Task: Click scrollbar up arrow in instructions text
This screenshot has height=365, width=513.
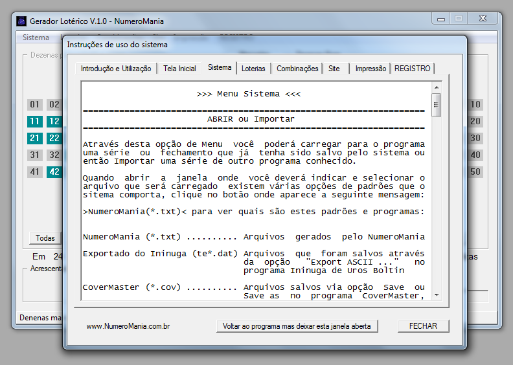Action: tap(437, 87)
